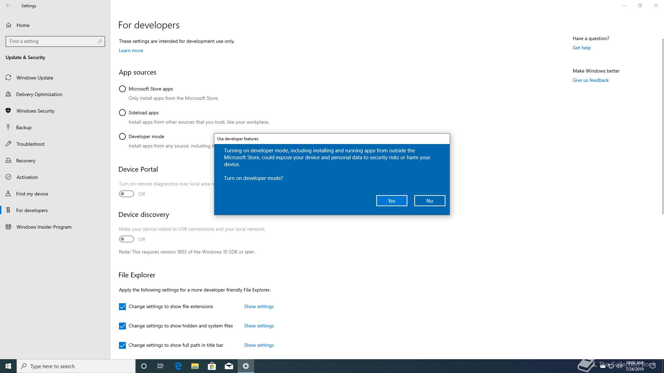Click the Backup arrow icon
Screen dimensions: 664x373
[9, 127]
